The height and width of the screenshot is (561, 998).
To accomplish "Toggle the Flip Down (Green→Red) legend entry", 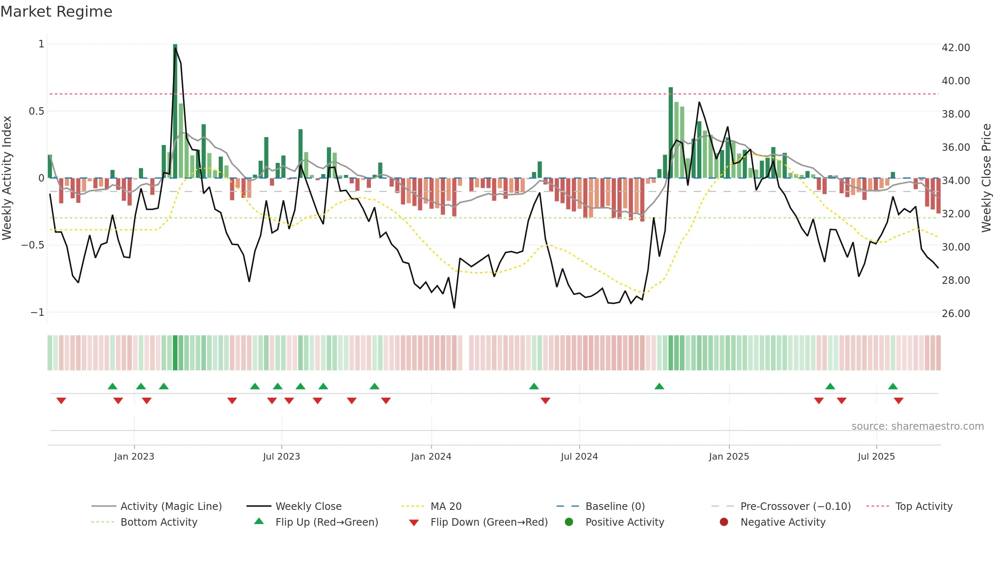I will point(478,522).
